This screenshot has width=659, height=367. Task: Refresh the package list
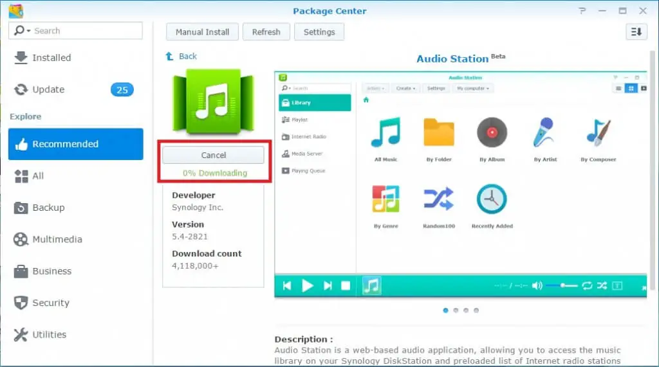[x=266, y=32]
